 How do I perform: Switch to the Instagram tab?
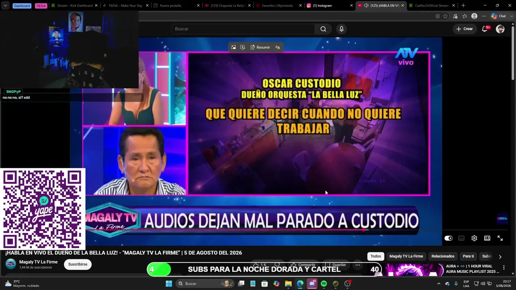[x=327, y=6]
